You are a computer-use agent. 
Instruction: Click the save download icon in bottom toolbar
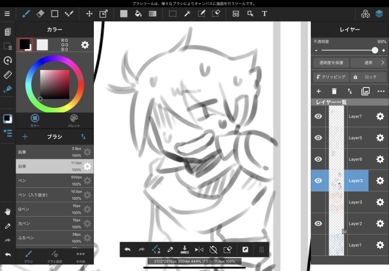point(185,250)
